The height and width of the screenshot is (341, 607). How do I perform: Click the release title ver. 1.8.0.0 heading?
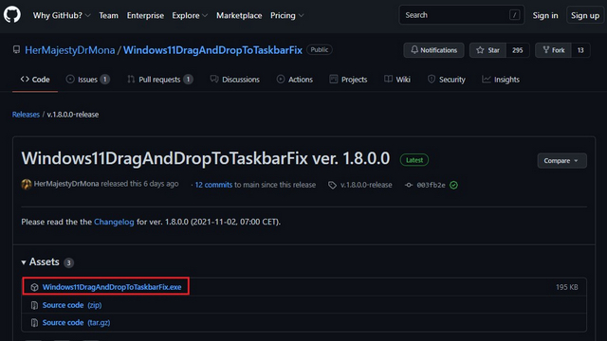coord(205,158)
